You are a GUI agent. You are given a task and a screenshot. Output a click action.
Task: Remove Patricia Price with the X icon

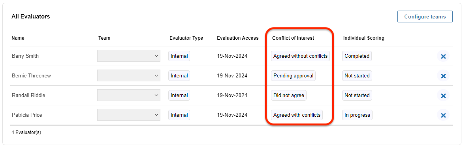pos(443,115)
